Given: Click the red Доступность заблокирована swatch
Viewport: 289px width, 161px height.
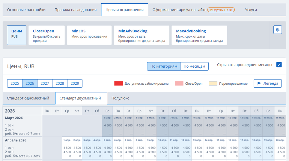Looking at the screenshot, I should pos(118,83).
